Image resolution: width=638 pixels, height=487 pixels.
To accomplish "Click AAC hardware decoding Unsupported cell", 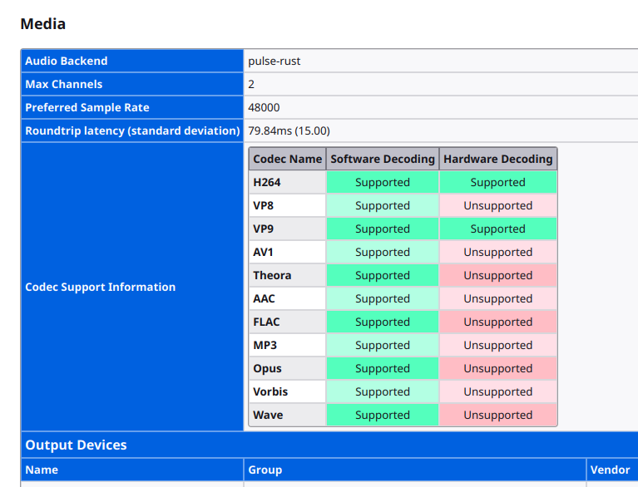I will (497, 298).
